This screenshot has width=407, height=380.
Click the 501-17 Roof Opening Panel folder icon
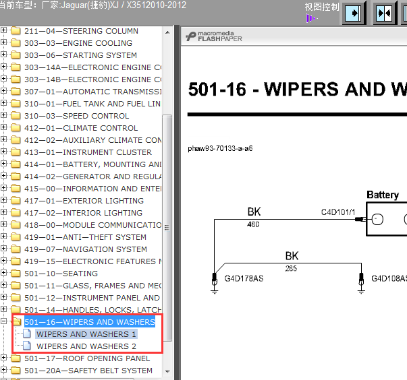[16, 358]
